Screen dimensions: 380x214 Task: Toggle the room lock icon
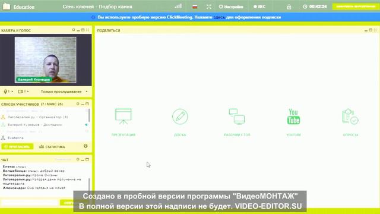click(x=289, y=7)
